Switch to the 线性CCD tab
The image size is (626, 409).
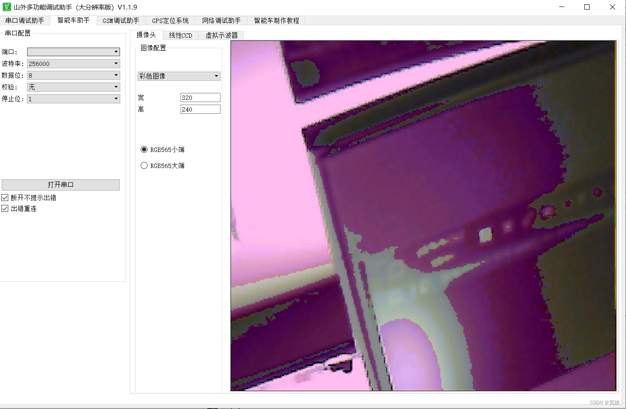[x=180, y=35]
